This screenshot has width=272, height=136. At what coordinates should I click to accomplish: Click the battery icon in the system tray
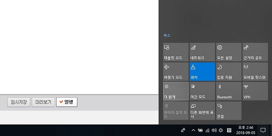click(x=200, y=130)
